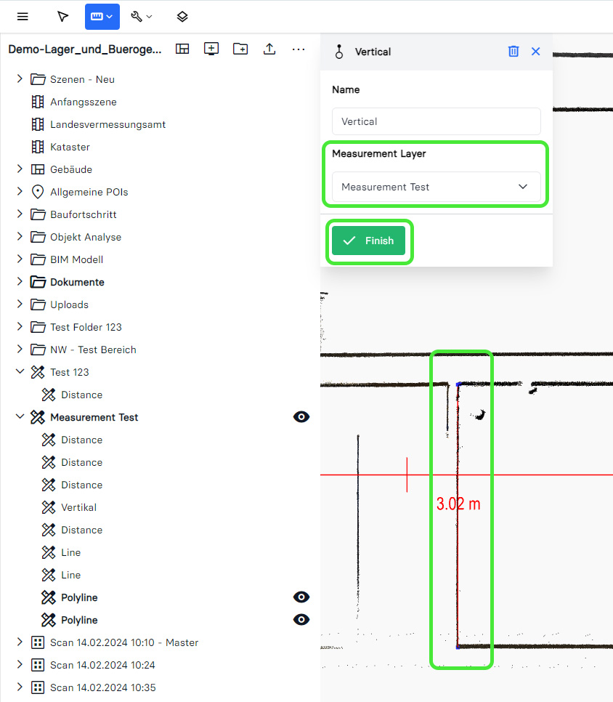
Task: Close the Vertical measurement panel
Action: (536, 51)
